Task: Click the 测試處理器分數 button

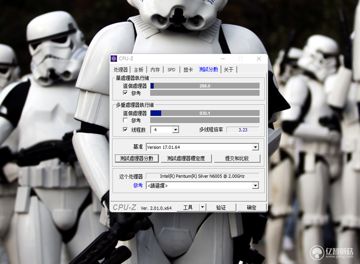Action: (137, 158)
